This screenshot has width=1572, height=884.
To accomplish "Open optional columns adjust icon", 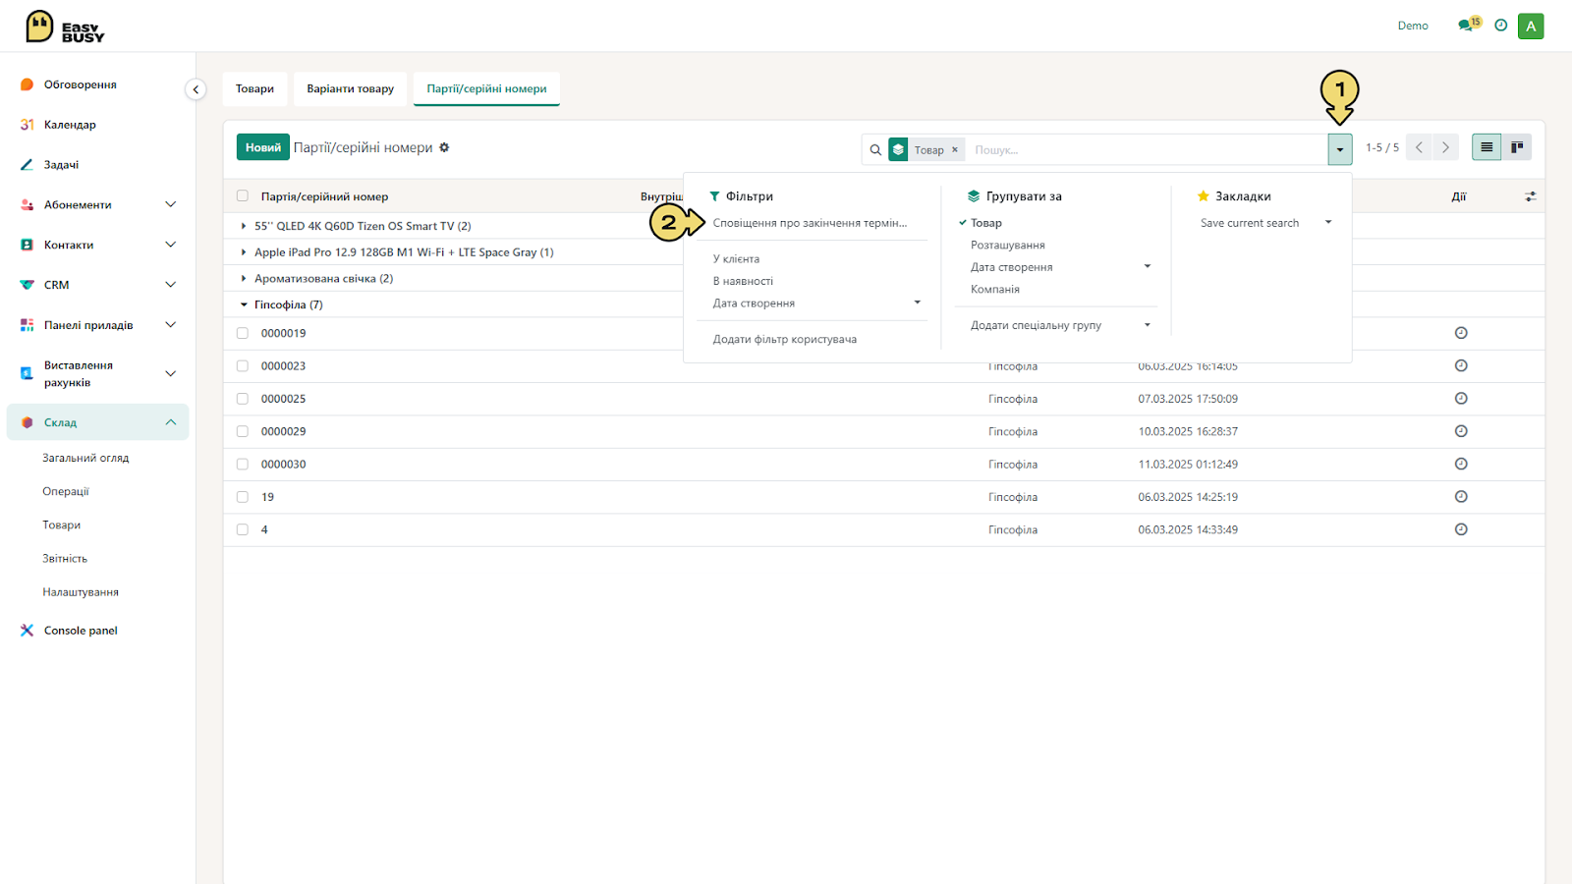I will (1531, 196).
